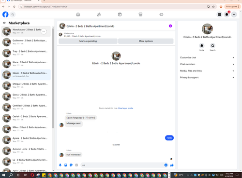Bookmark this page with star icon
Viewport: 242px width, 178px height.
(213, 7)
